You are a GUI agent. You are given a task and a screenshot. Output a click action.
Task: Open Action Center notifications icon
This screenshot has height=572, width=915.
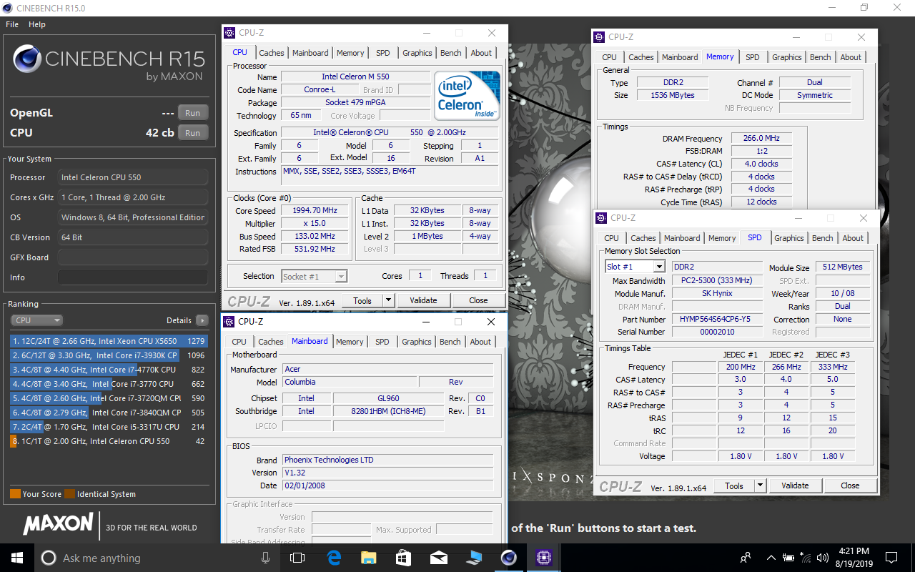[891, 558]
